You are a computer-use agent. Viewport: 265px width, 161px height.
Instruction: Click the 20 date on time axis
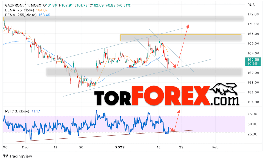point(81,147)
